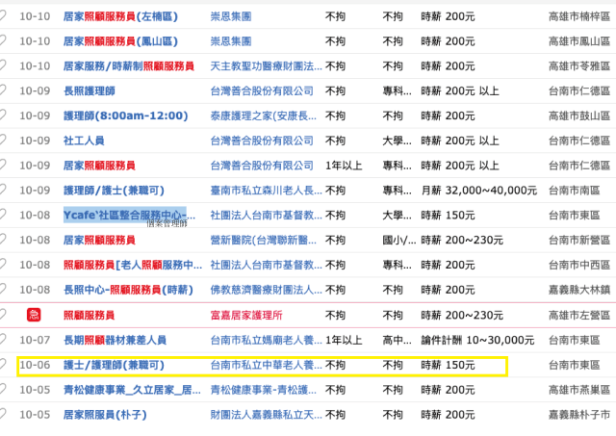Select education cell 國小/...
Image resolution: width=616 pixels, height=436 pixels.
click(399, 240)
